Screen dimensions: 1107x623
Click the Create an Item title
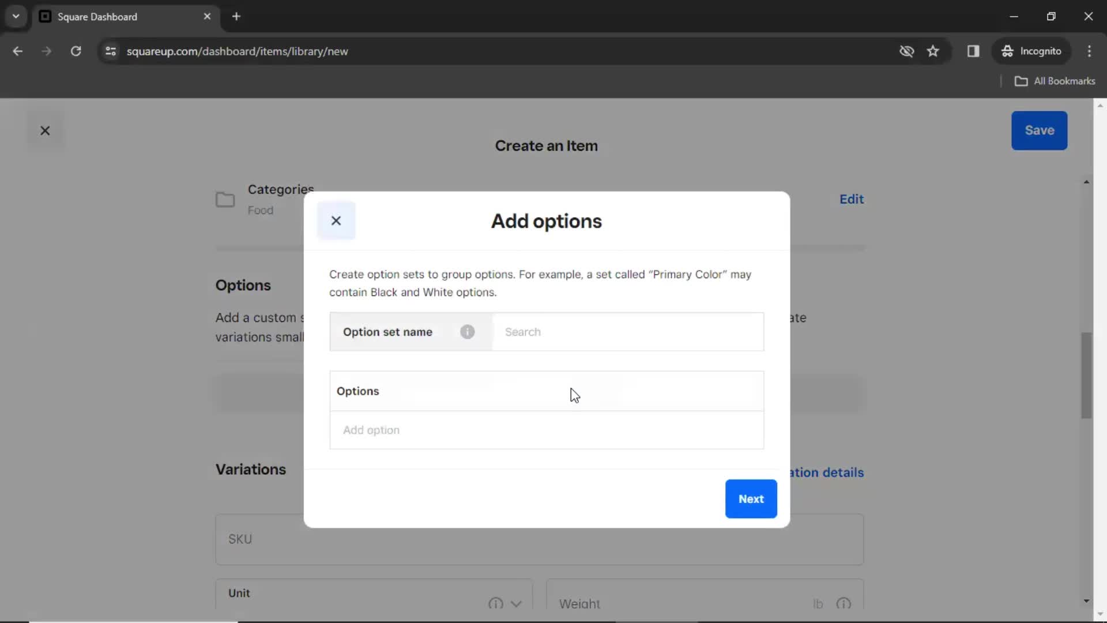[546, 146]
